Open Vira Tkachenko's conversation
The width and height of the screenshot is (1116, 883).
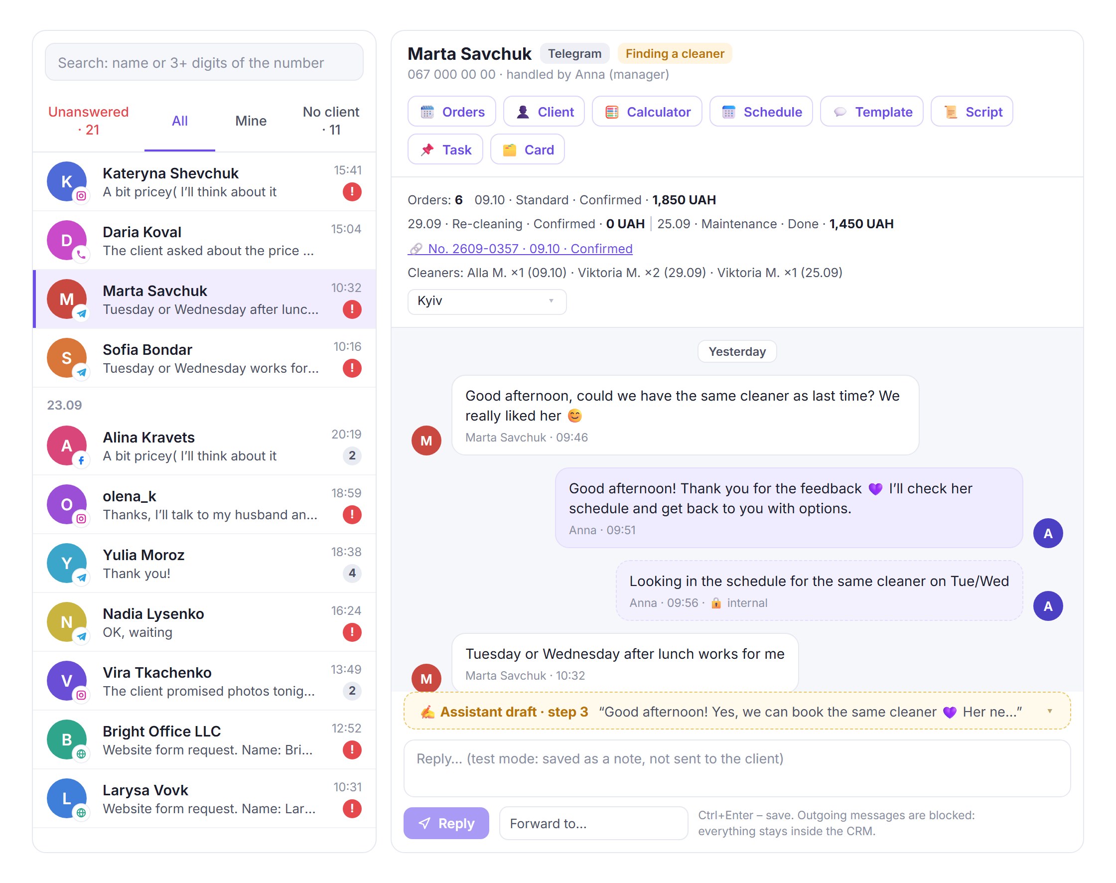click(x=204, y=681)
